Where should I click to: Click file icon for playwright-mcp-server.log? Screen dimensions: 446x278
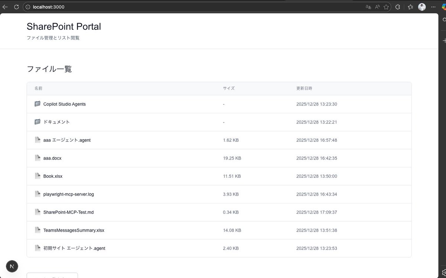coord(38,194)
